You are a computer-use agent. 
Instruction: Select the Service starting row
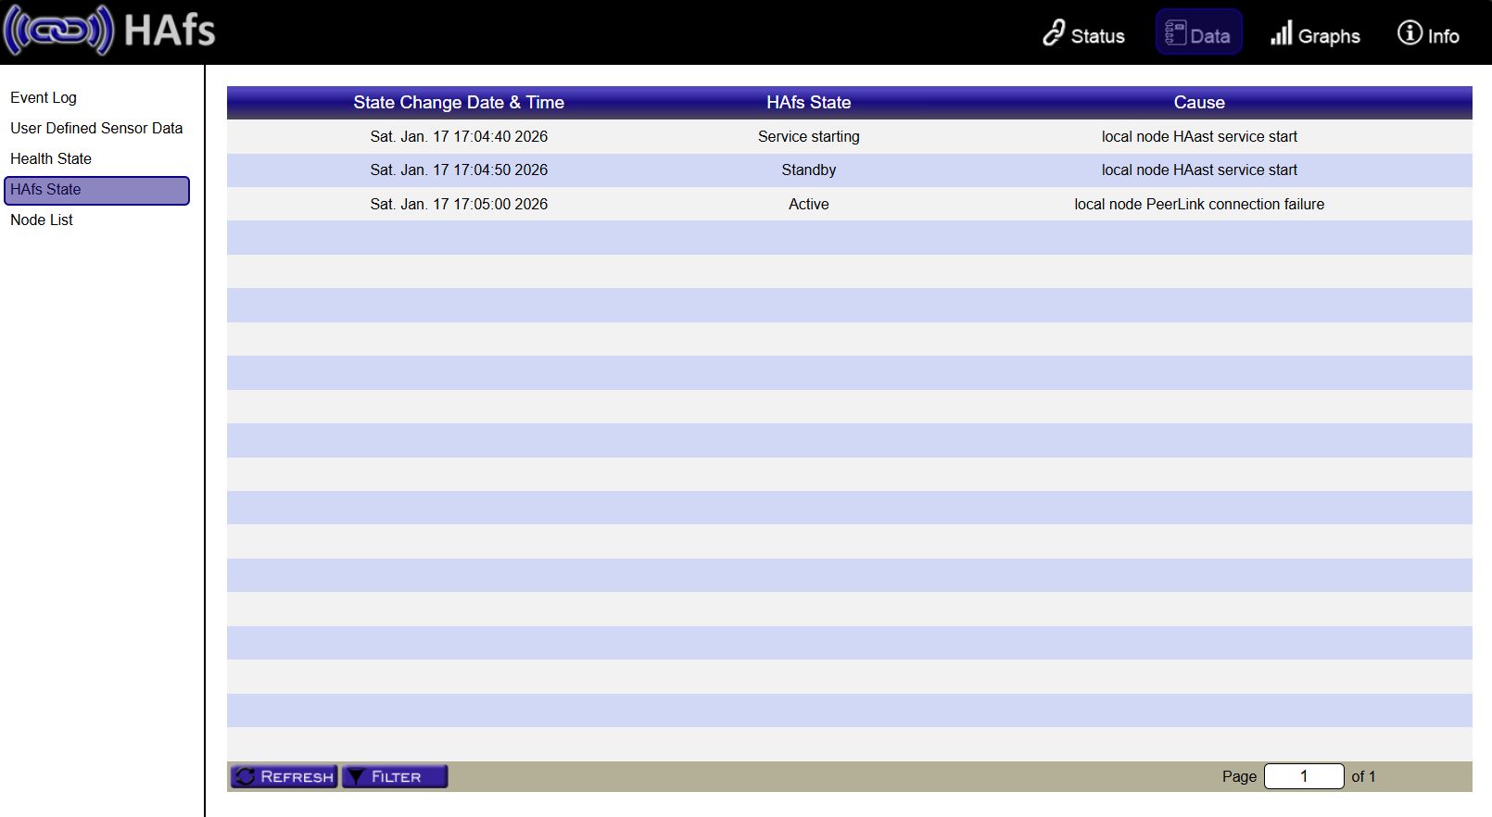click(x=808, y=136)
